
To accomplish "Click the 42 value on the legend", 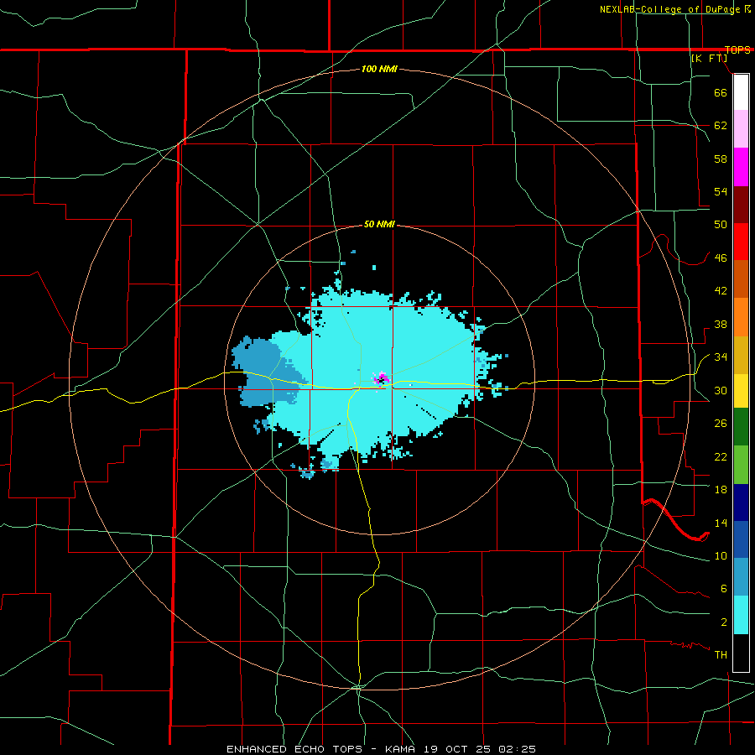I will pos(721,291).
